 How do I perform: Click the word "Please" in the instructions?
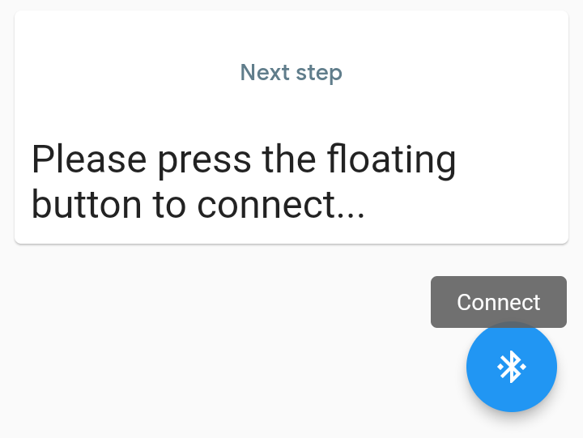(x=89, y=159)
